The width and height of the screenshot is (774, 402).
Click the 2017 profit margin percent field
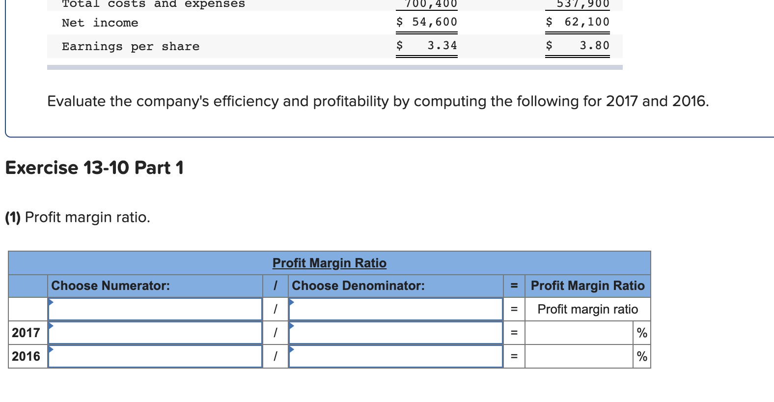point(579,333)
